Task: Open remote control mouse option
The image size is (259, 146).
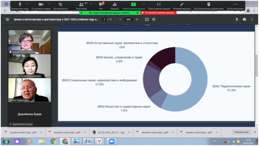Action: click(x=209, y=4)
